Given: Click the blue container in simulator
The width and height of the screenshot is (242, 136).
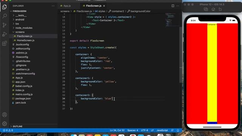Looking at the screenshot, I should [x=212, y=123].
